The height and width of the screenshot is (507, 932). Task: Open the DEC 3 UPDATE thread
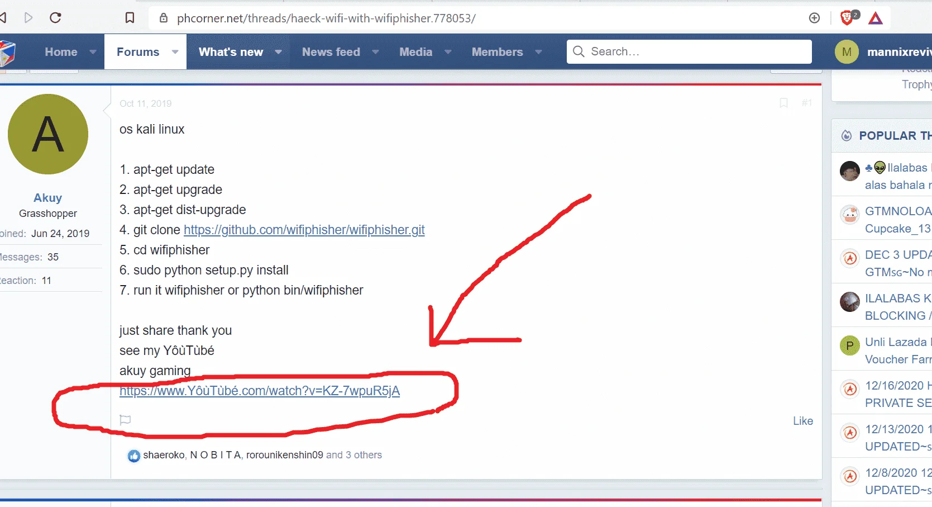(x=898, y=263)
